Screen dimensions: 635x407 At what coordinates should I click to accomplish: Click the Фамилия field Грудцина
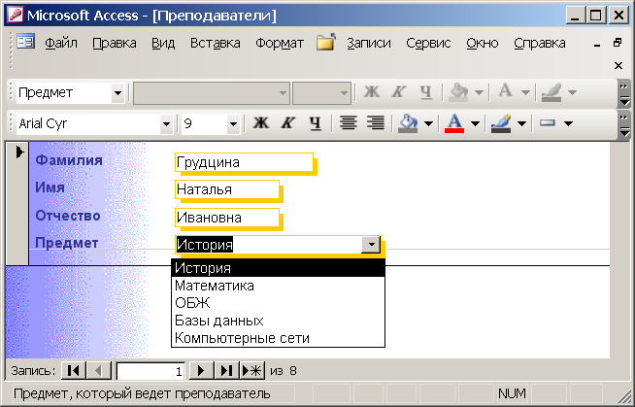click(x=245, y=162)
